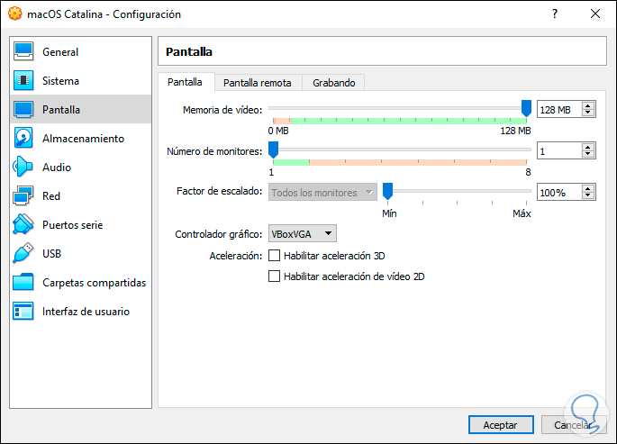Click the Red network icon

pyautogui.click(x=23, y=195)
